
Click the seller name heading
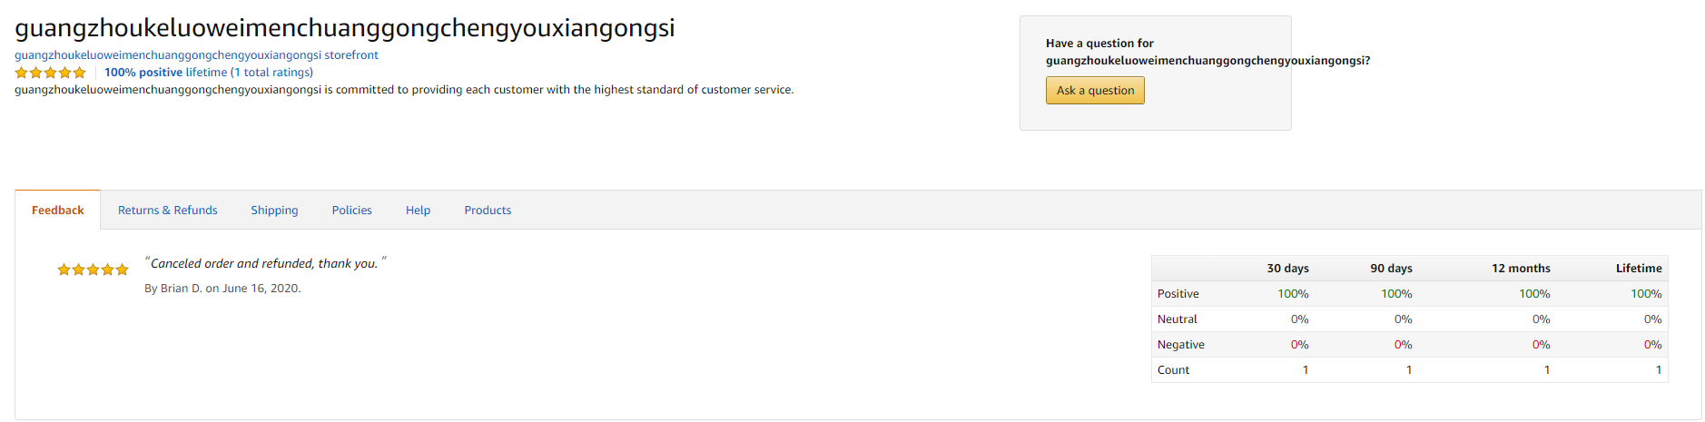(345, 28)
